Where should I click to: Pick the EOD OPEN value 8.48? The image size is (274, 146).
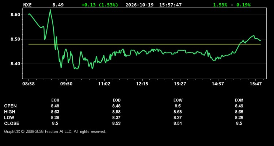pyautogui.click(x=117, y=106)
